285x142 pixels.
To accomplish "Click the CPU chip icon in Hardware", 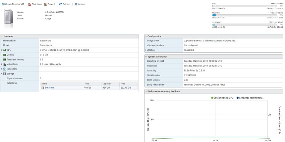I will (5, 50).
